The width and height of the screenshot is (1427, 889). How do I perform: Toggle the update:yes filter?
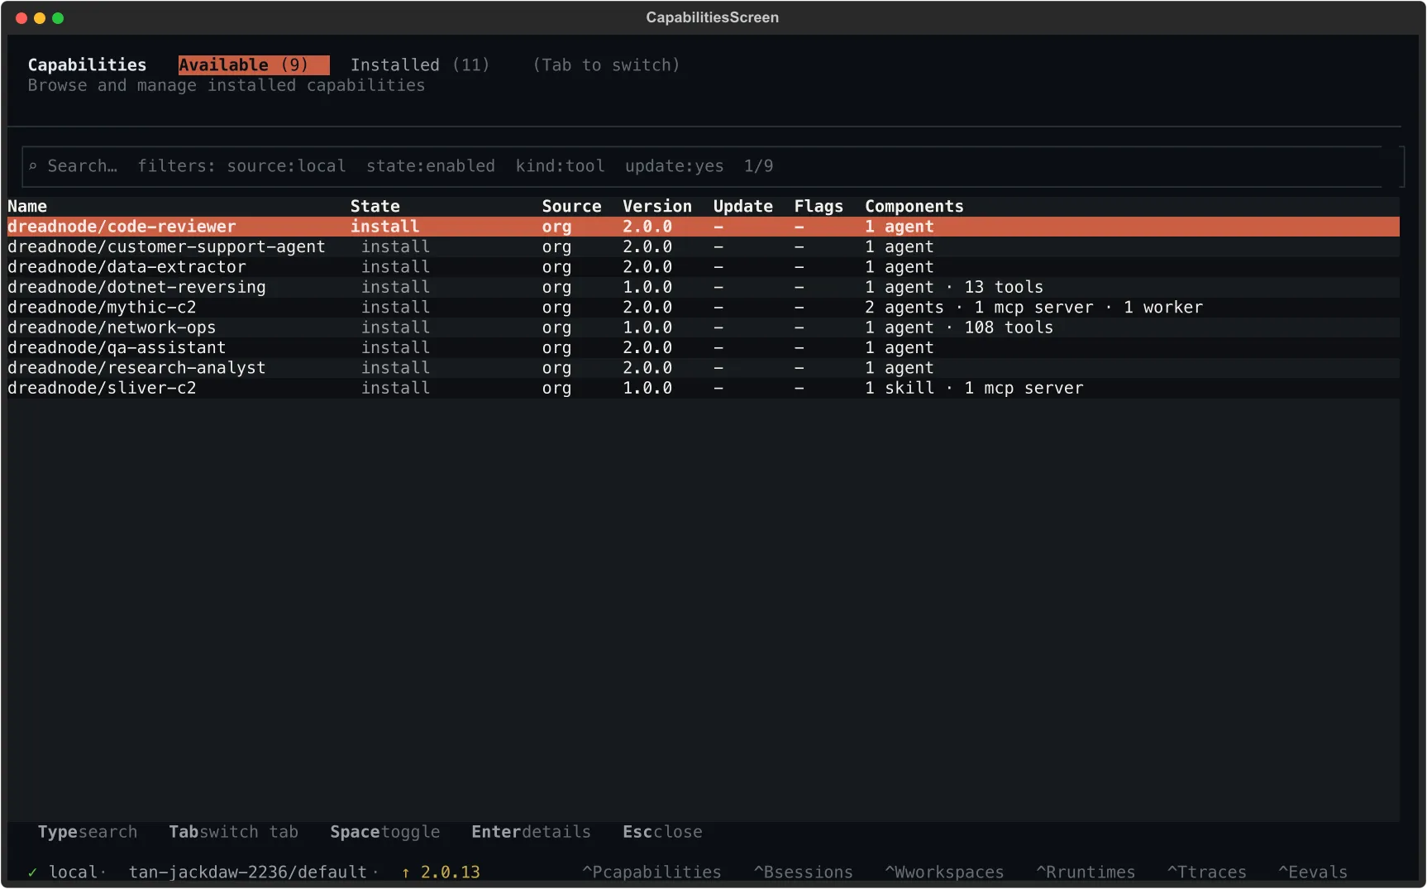[674, 166]
